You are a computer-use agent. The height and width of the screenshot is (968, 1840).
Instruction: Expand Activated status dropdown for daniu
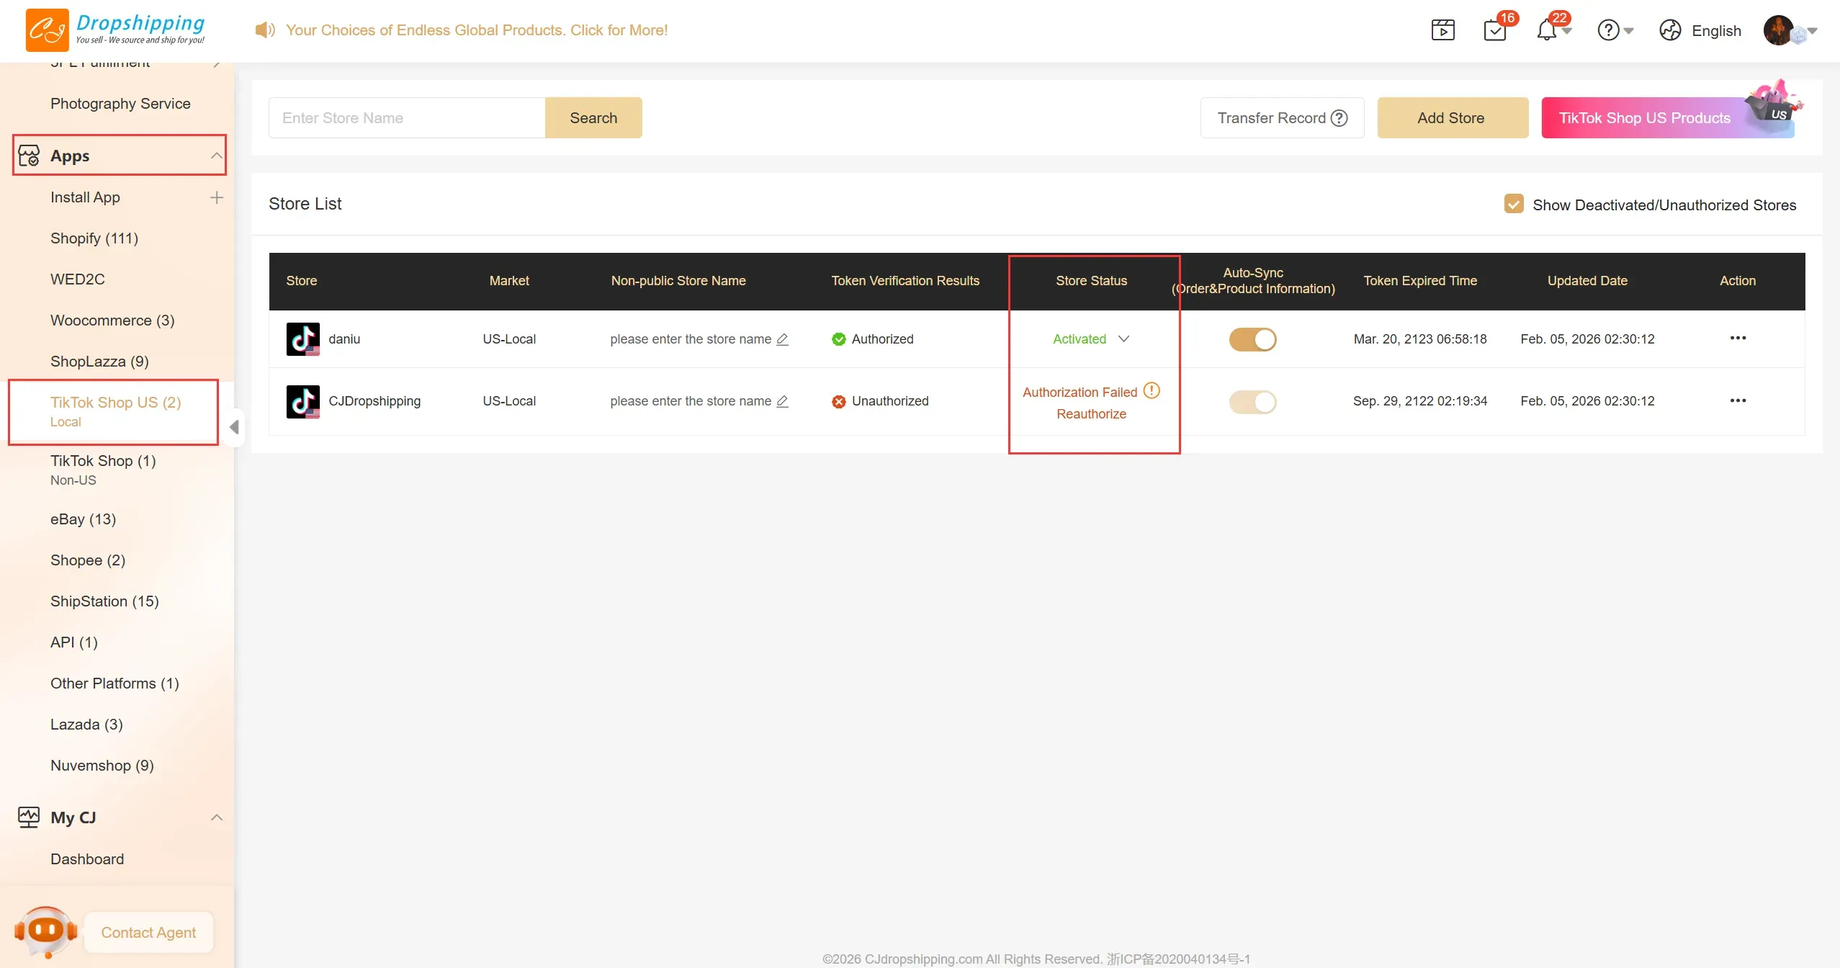click(x=1123, y=339)
